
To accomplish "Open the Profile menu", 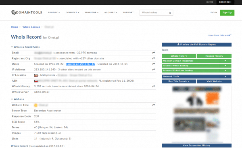I will [x=54, y=12].
